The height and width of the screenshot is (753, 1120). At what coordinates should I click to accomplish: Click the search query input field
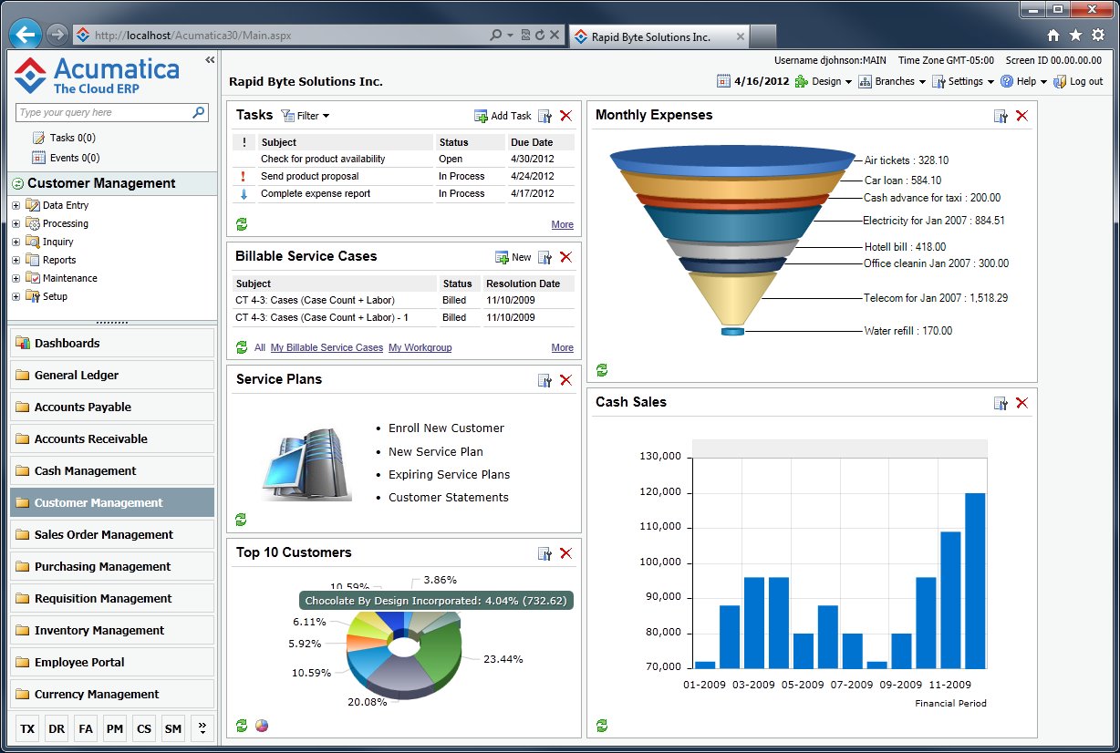[x=104, y=113]
